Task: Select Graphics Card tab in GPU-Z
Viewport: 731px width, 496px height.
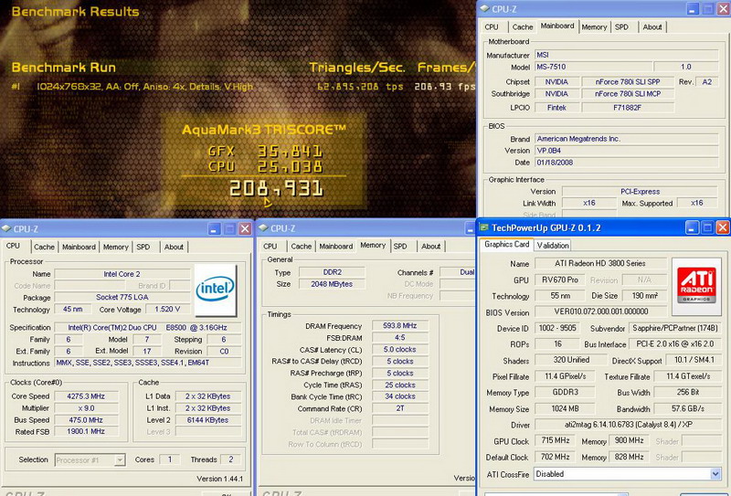Action: [507, 244]
